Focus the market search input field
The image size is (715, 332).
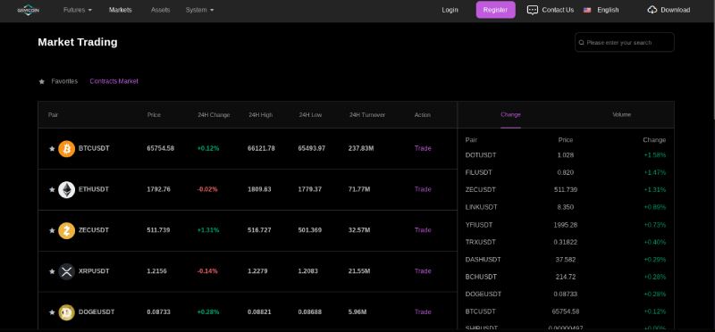tap(624, 42)
